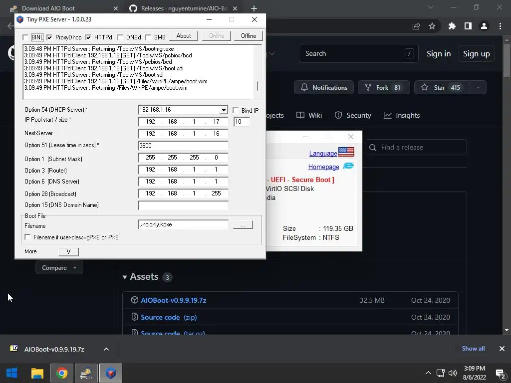Click the IP pool size field
Screen dimensions: 511x383
(242, 122)
